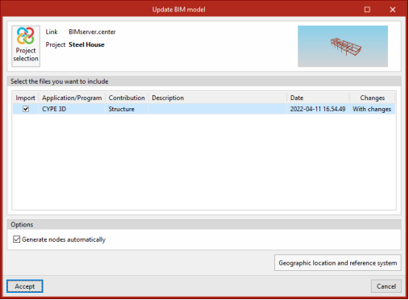This screenshot has height=300, width=409.
Task: Open the Project selection button
Action: click(26, 46)
